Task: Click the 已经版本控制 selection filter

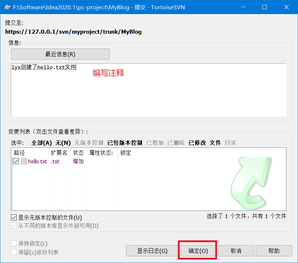Action: click(x=125, y=143)
